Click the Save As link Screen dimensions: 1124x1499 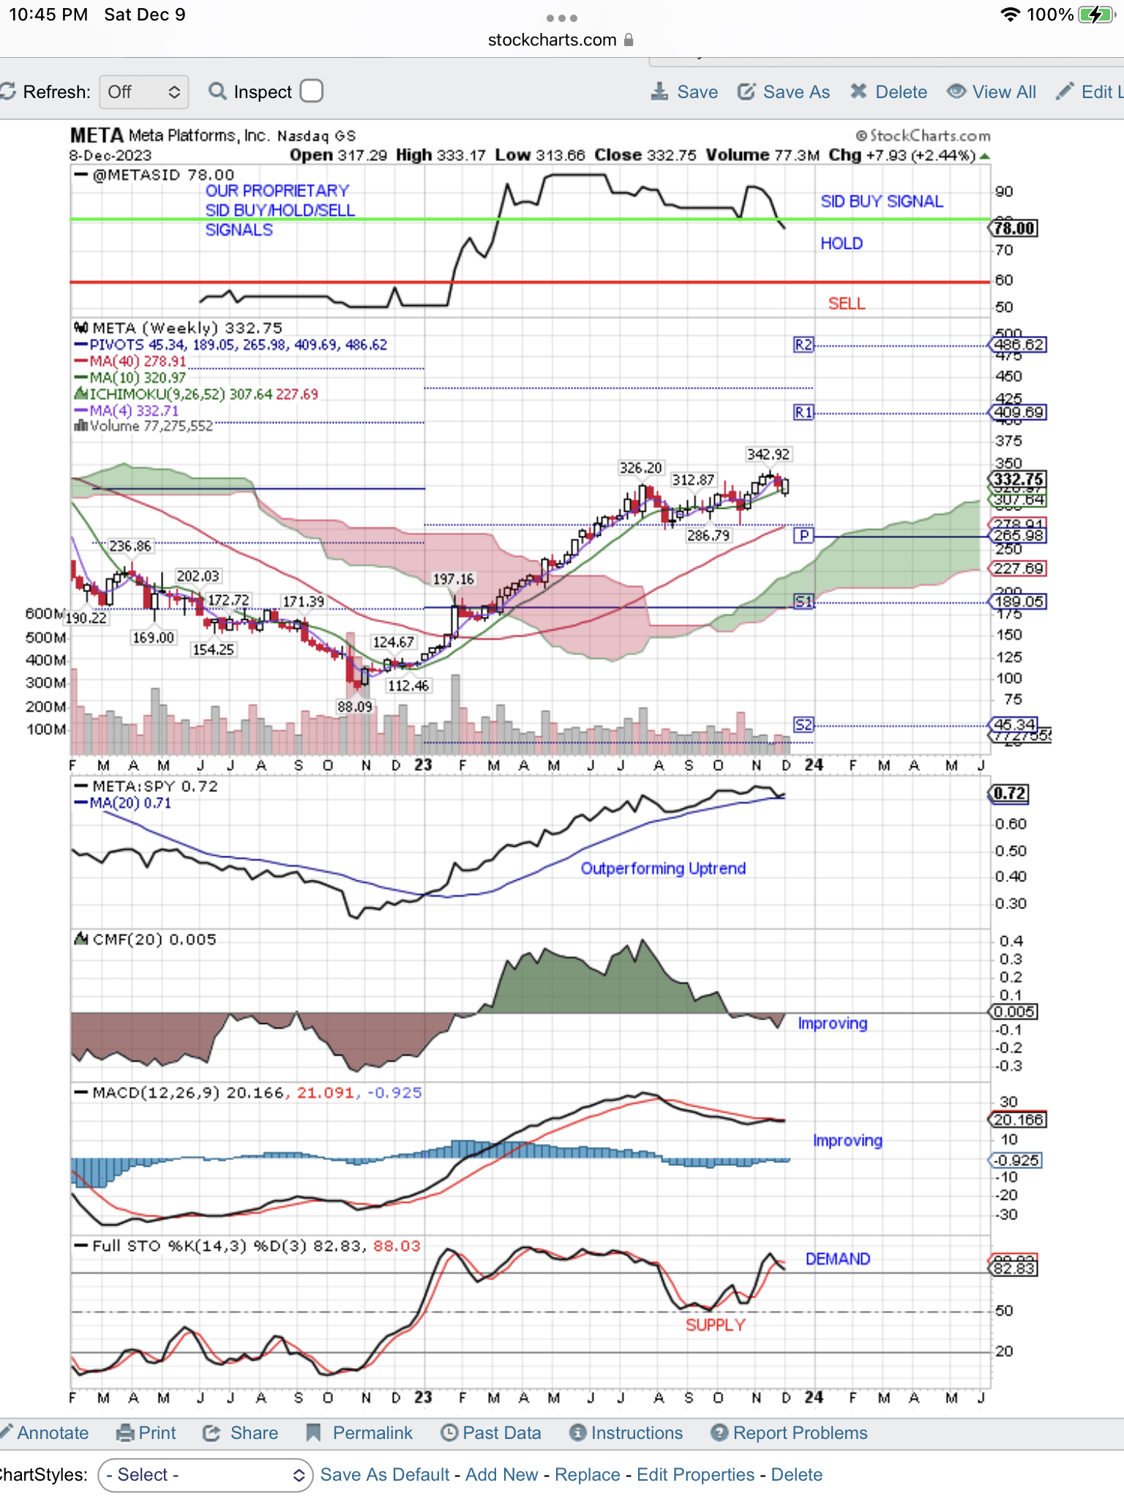796,91
